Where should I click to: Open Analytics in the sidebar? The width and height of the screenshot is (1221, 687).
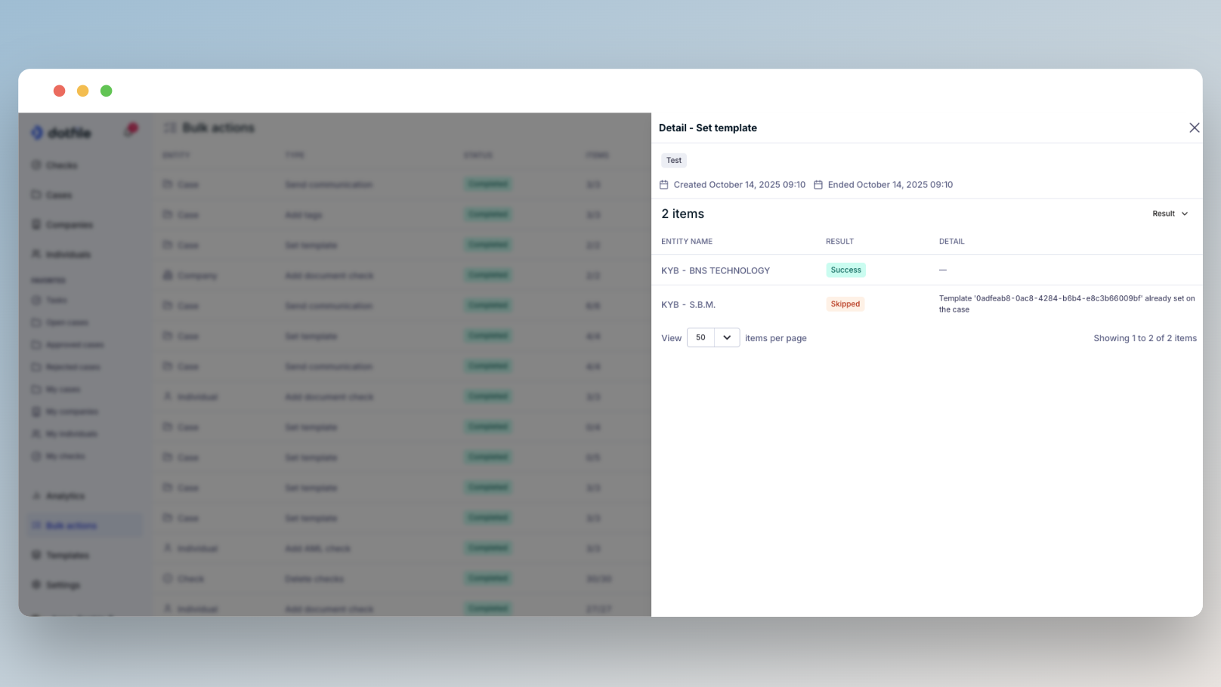tap(58, 496)
